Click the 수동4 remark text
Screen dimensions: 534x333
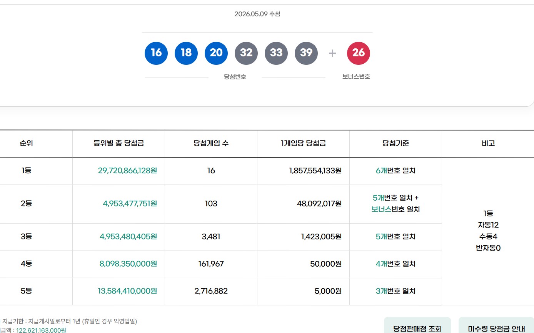488,237
